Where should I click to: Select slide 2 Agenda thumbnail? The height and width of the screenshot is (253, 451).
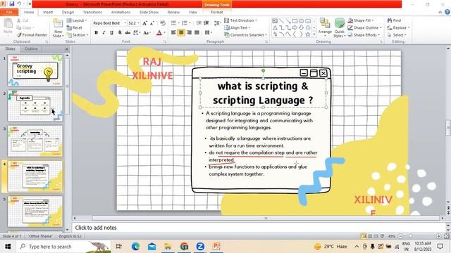pyautogui.click(x=35, y=106)
